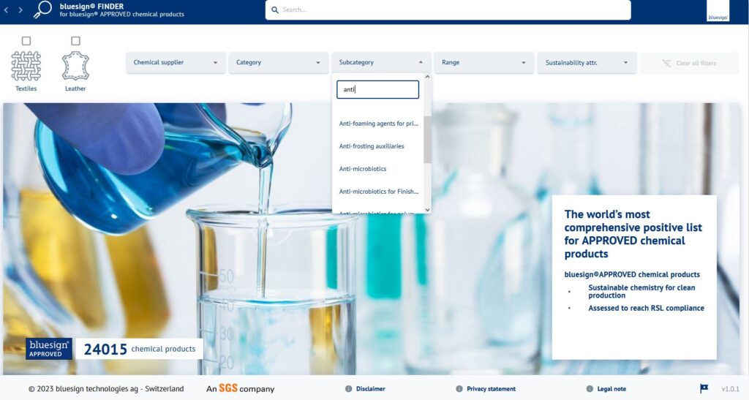Check the Textiles checkbox
749x400 pixels.
(x=26, y=41)
